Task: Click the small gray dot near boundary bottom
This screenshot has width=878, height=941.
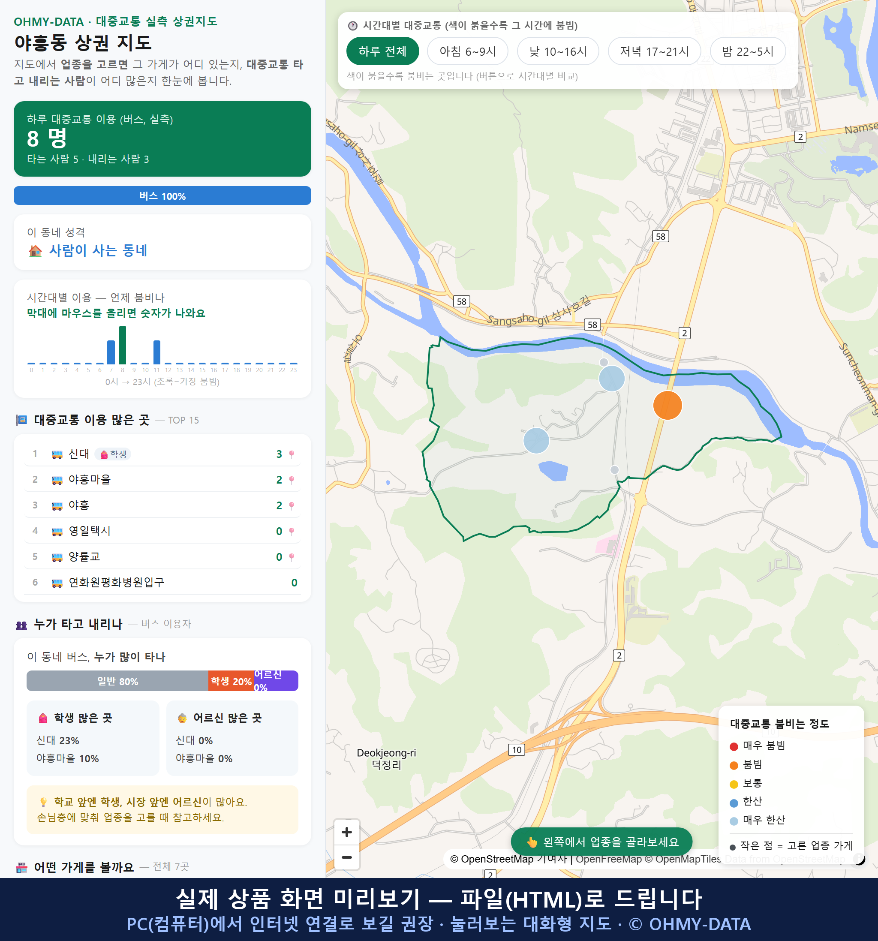Action: [x=614, y=469]
